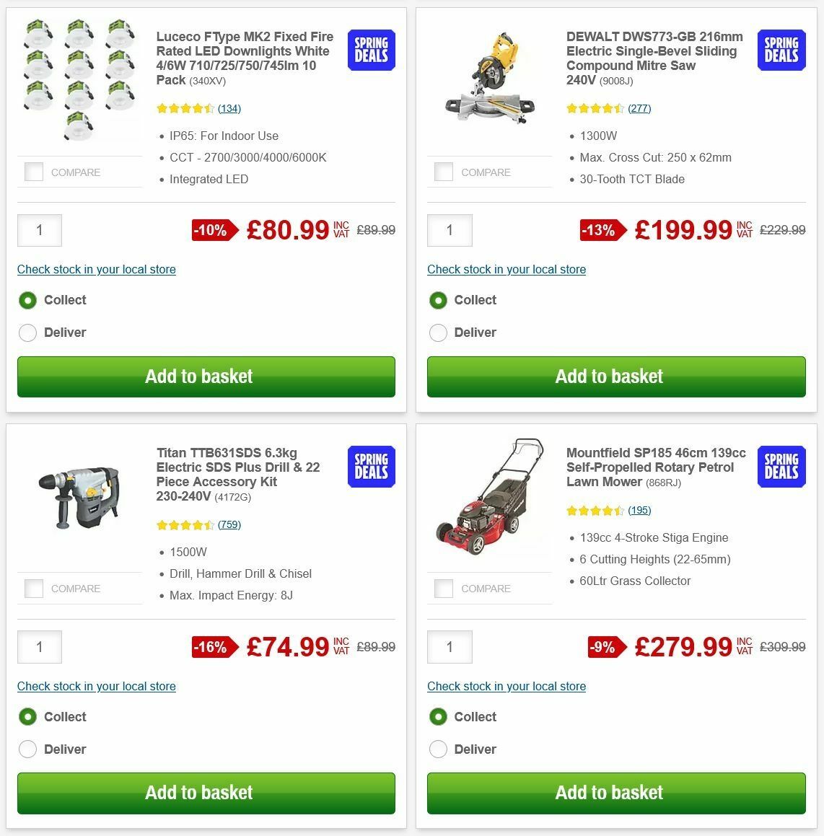Click quantity input field for DEWALT mitre saw
824x836 pixels.
450,230
